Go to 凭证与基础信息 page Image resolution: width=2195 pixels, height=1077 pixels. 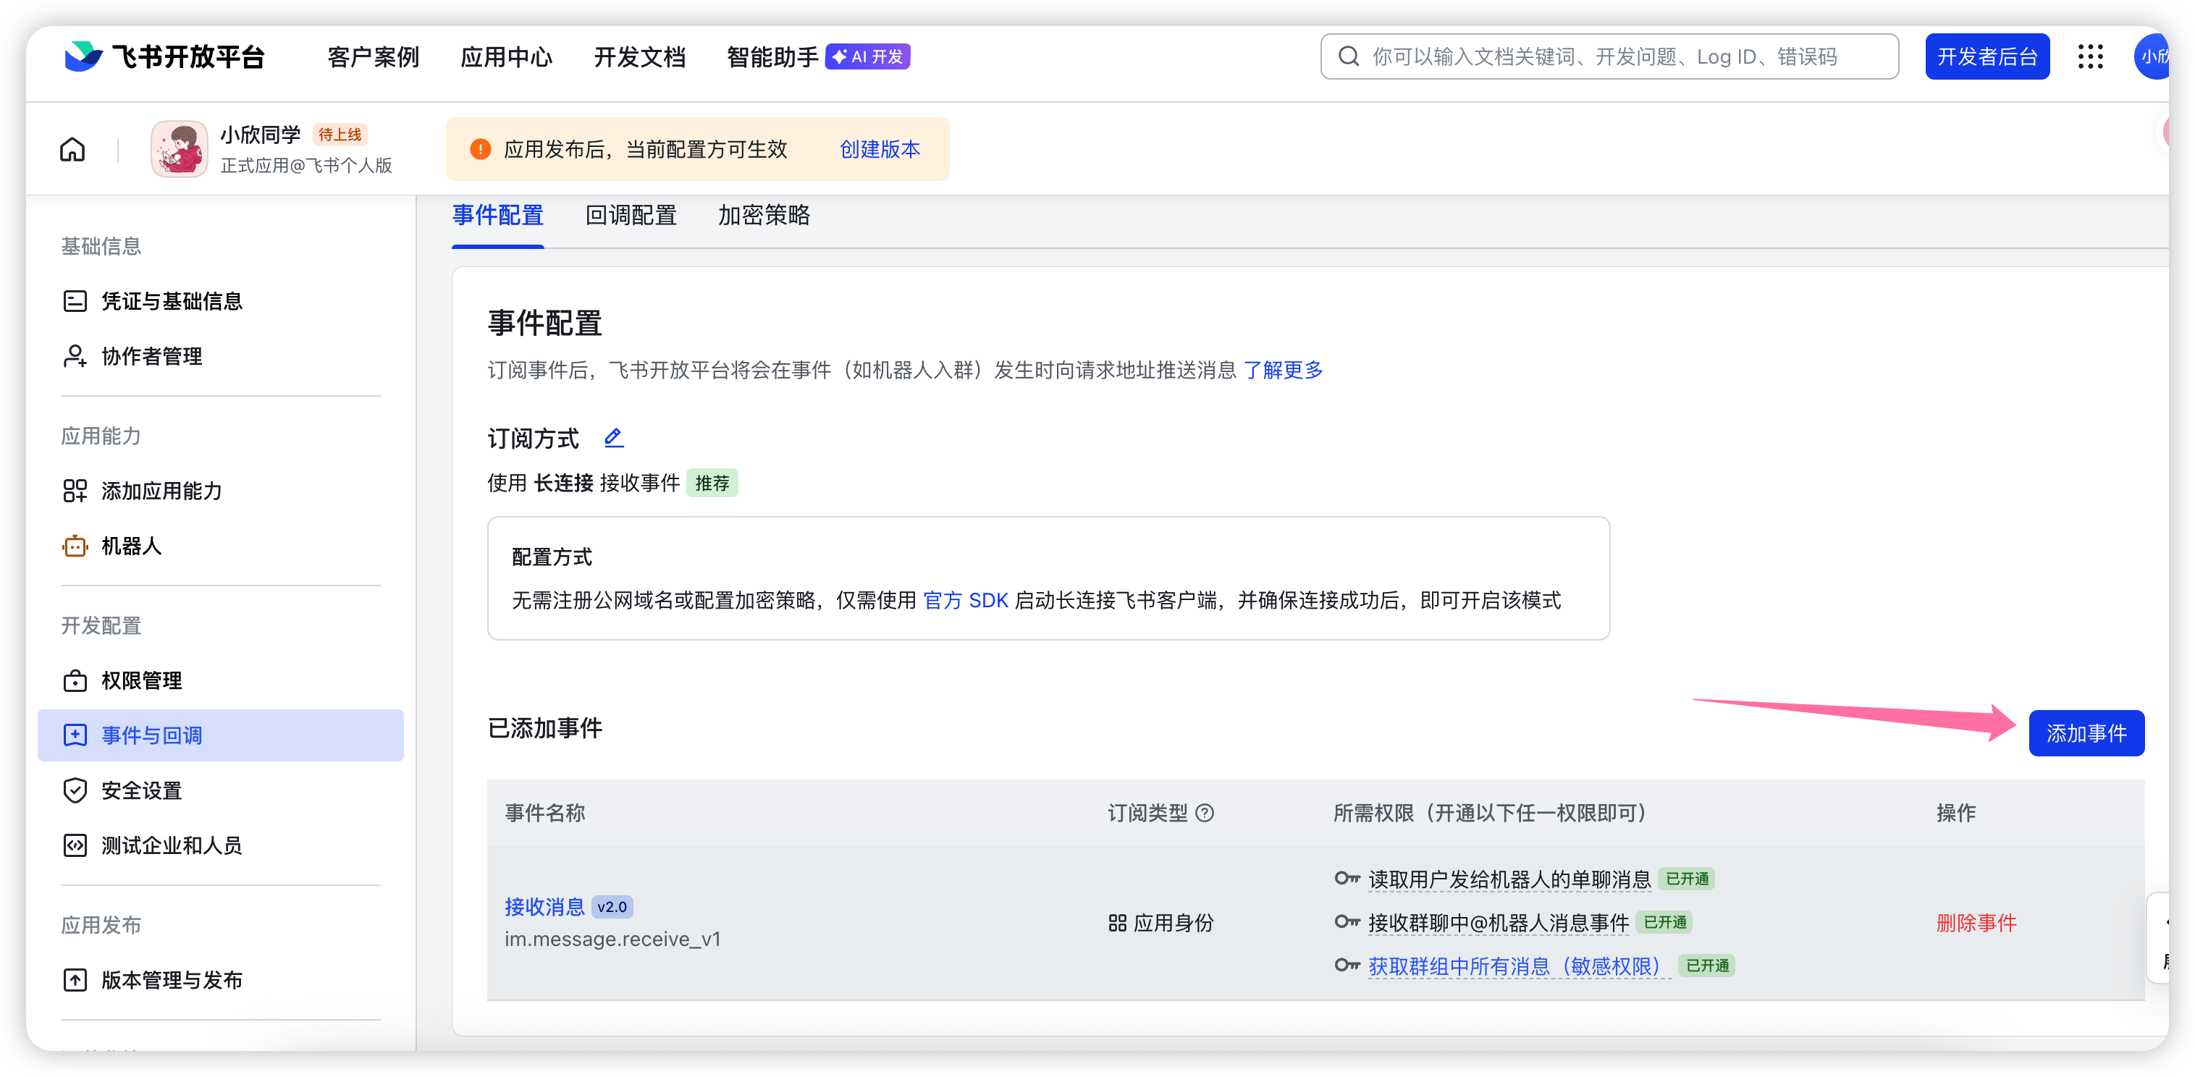coord(172,302)
